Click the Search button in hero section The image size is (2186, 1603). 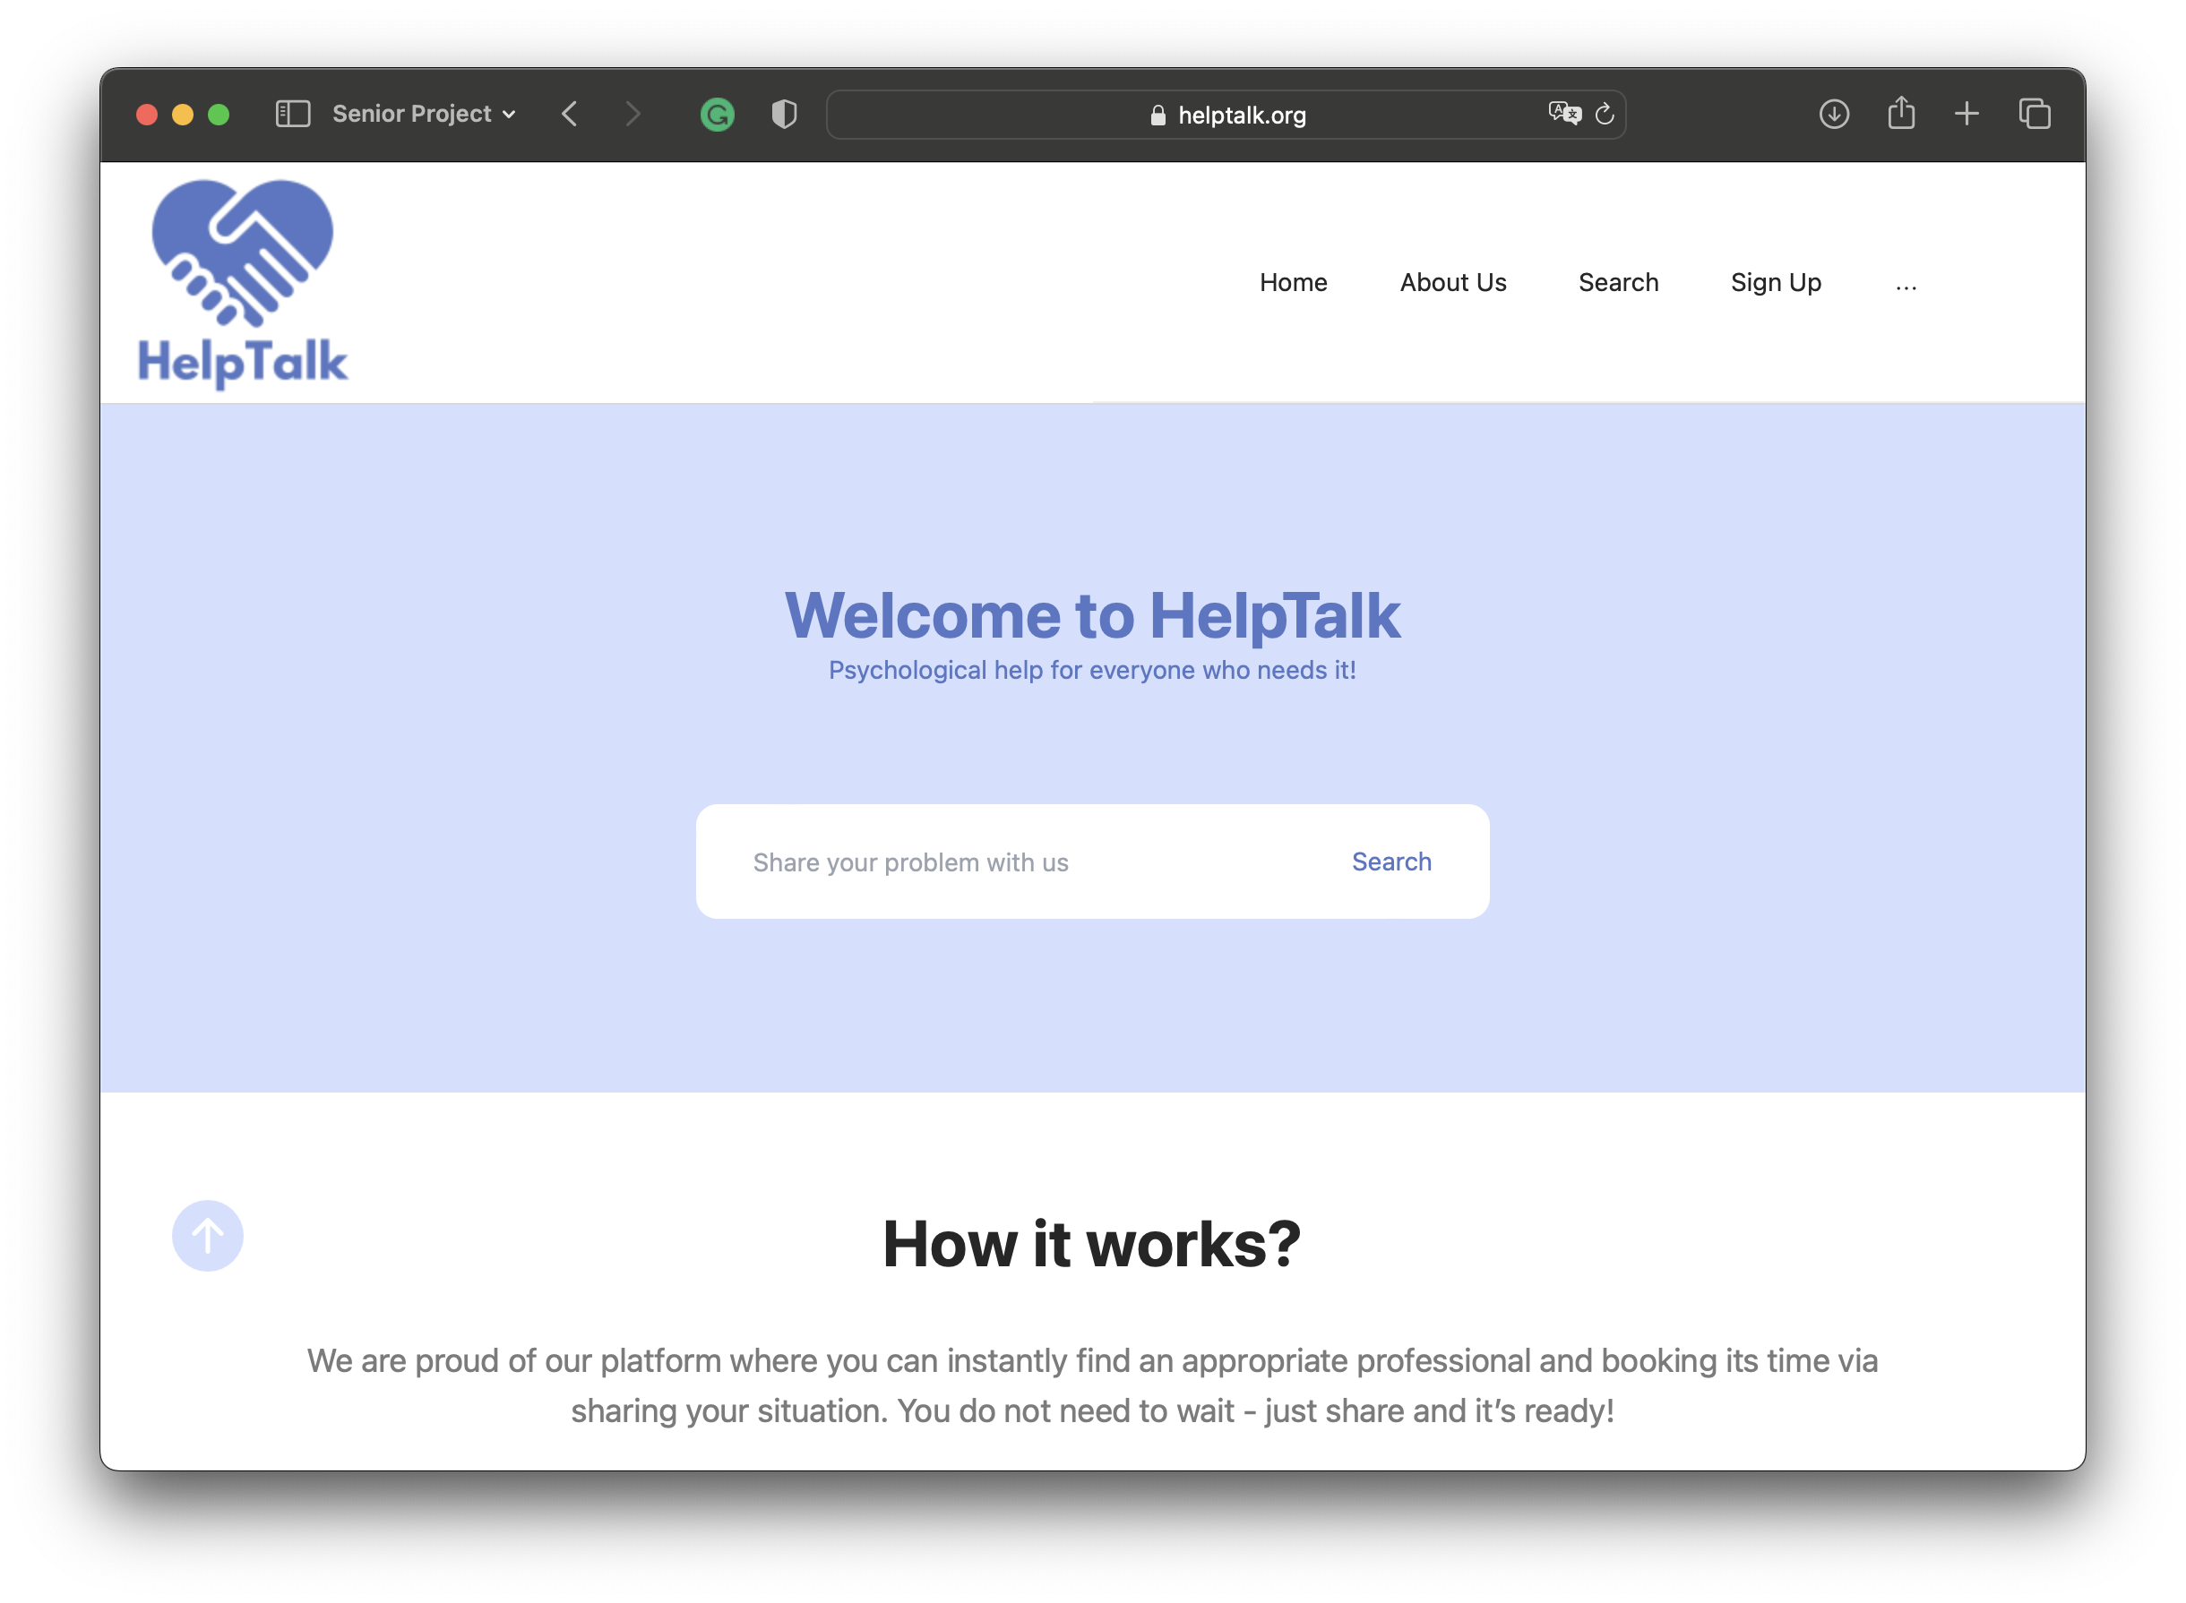click(x=1391, y=860)
